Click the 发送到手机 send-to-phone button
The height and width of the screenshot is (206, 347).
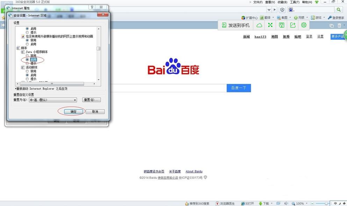click(x=236, y=25)
